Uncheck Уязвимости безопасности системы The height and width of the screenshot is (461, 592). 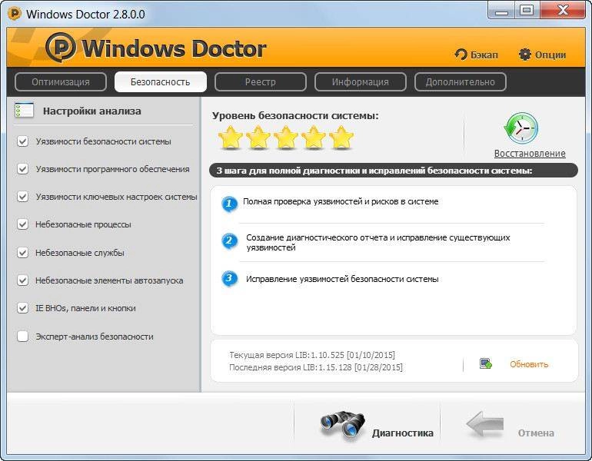point(22,141)
